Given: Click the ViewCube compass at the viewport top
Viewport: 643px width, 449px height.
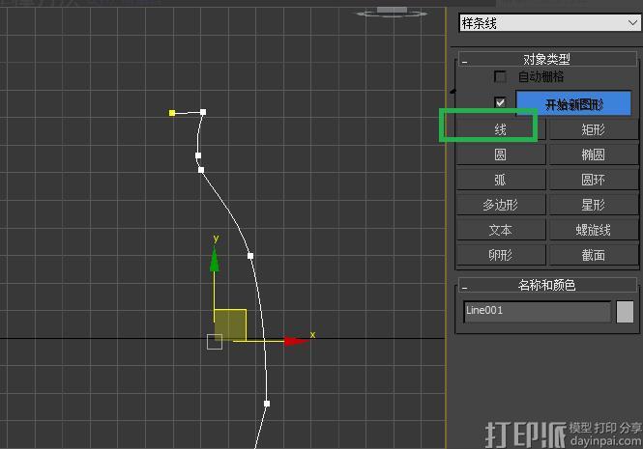Looking at the screenshot, I should pyautogui.click(x=392, y=12).
